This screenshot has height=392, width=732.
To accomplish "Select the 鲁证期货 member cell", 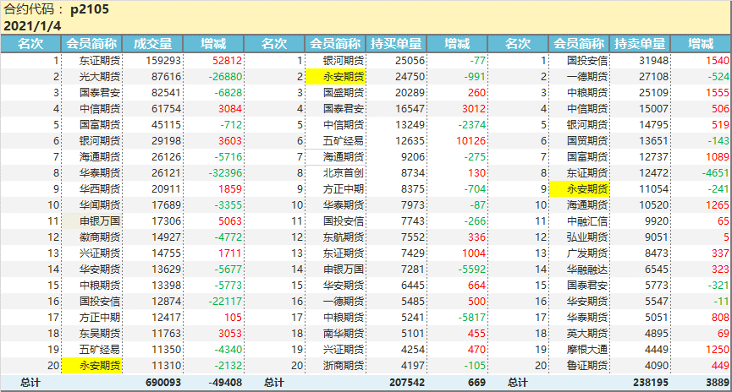I will (586, 365).
